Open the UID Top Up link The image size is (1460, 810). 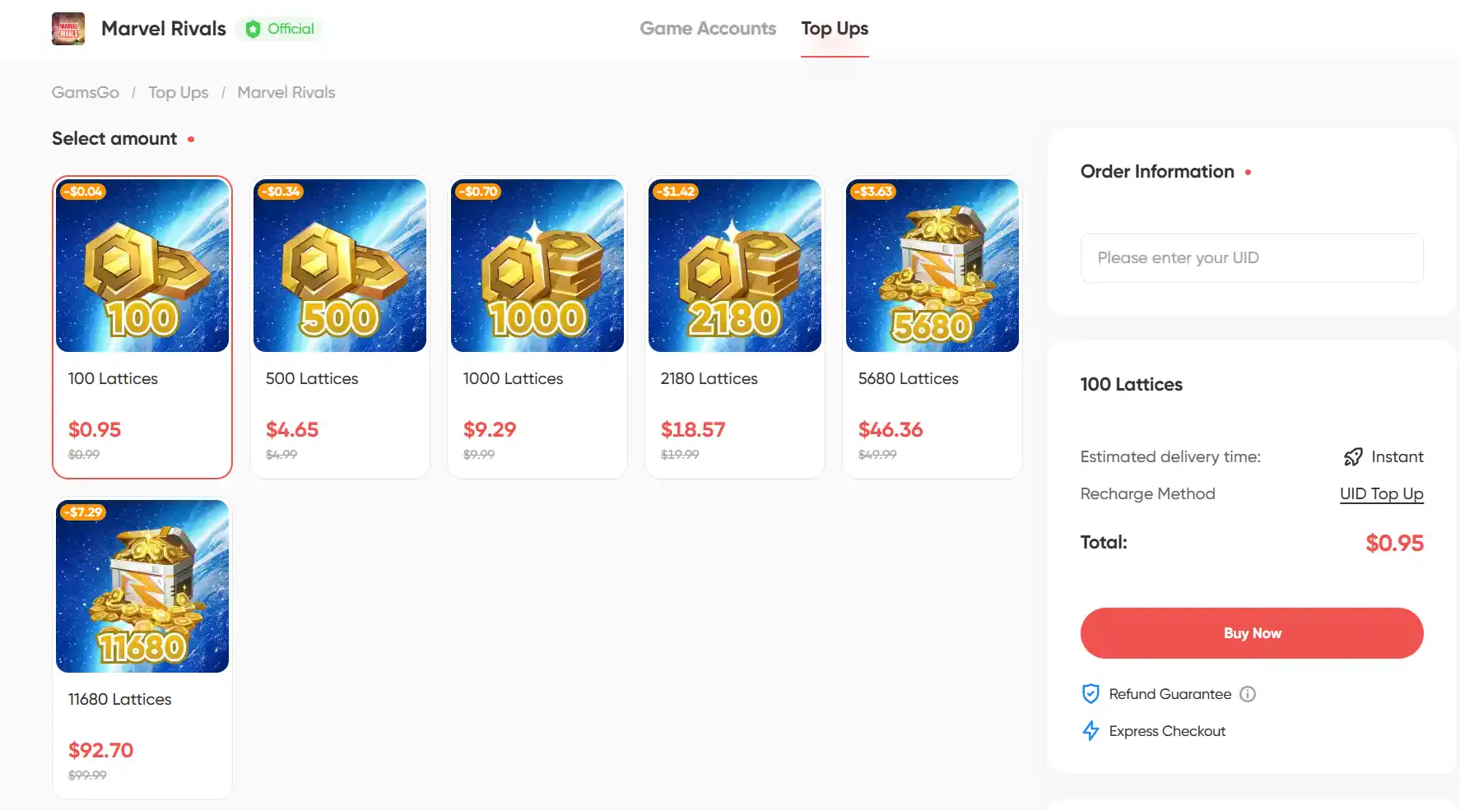coord(1381,494)
